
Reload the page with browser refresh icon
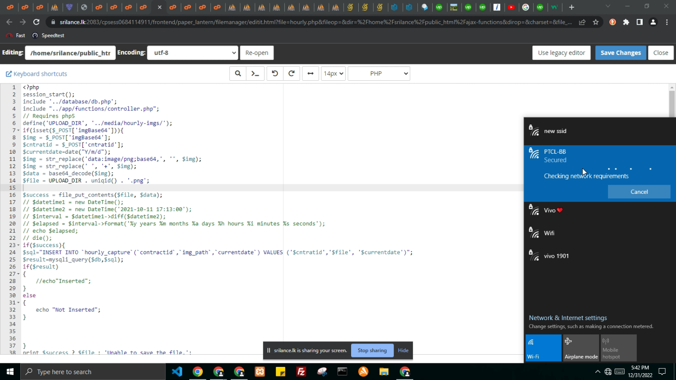pos(37,22)
